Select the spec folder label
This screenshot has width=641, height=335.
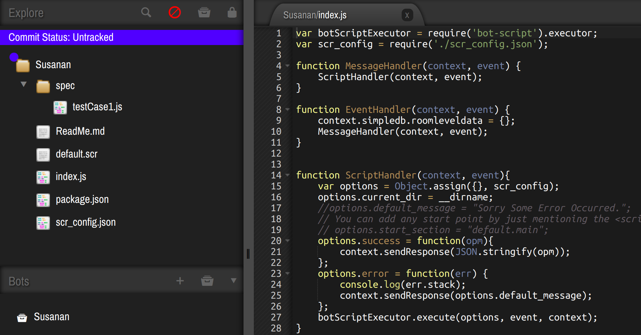point(65,86)
